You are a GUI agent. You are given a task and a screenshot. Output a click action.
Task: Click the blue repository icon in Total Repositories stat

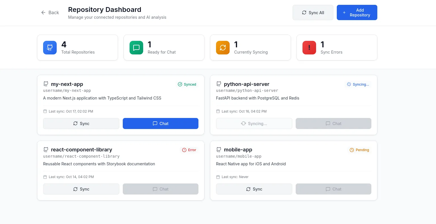(50, 47)
